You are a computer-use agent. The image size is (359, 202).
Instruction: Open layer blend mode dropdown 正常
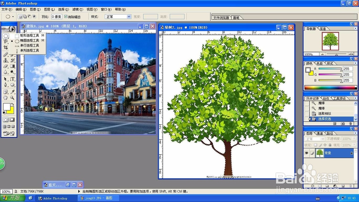[x=315, y=139]
